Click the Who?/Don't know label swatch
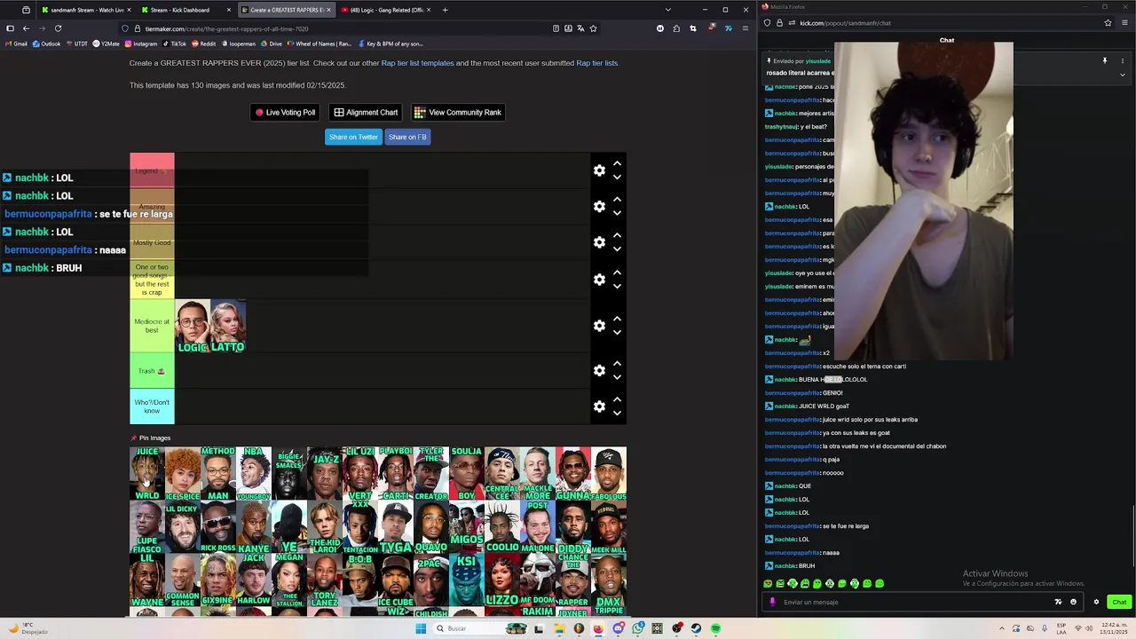This screenshot has width=1136, height=639. 152,406
